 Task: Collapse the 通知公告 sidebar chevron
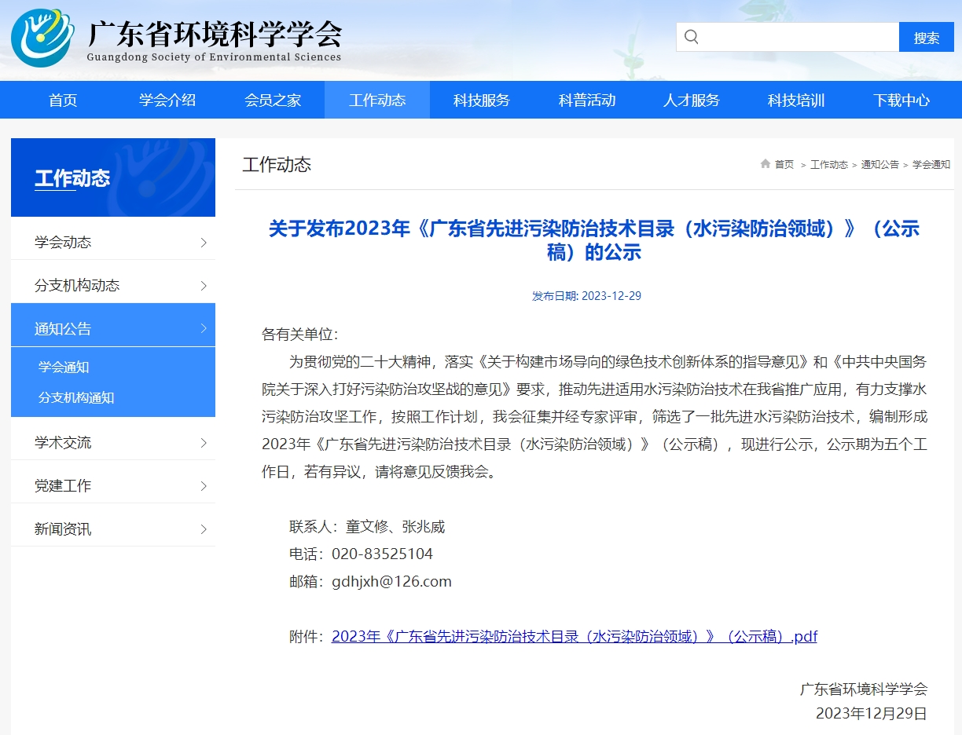click(x=204, y=328)
